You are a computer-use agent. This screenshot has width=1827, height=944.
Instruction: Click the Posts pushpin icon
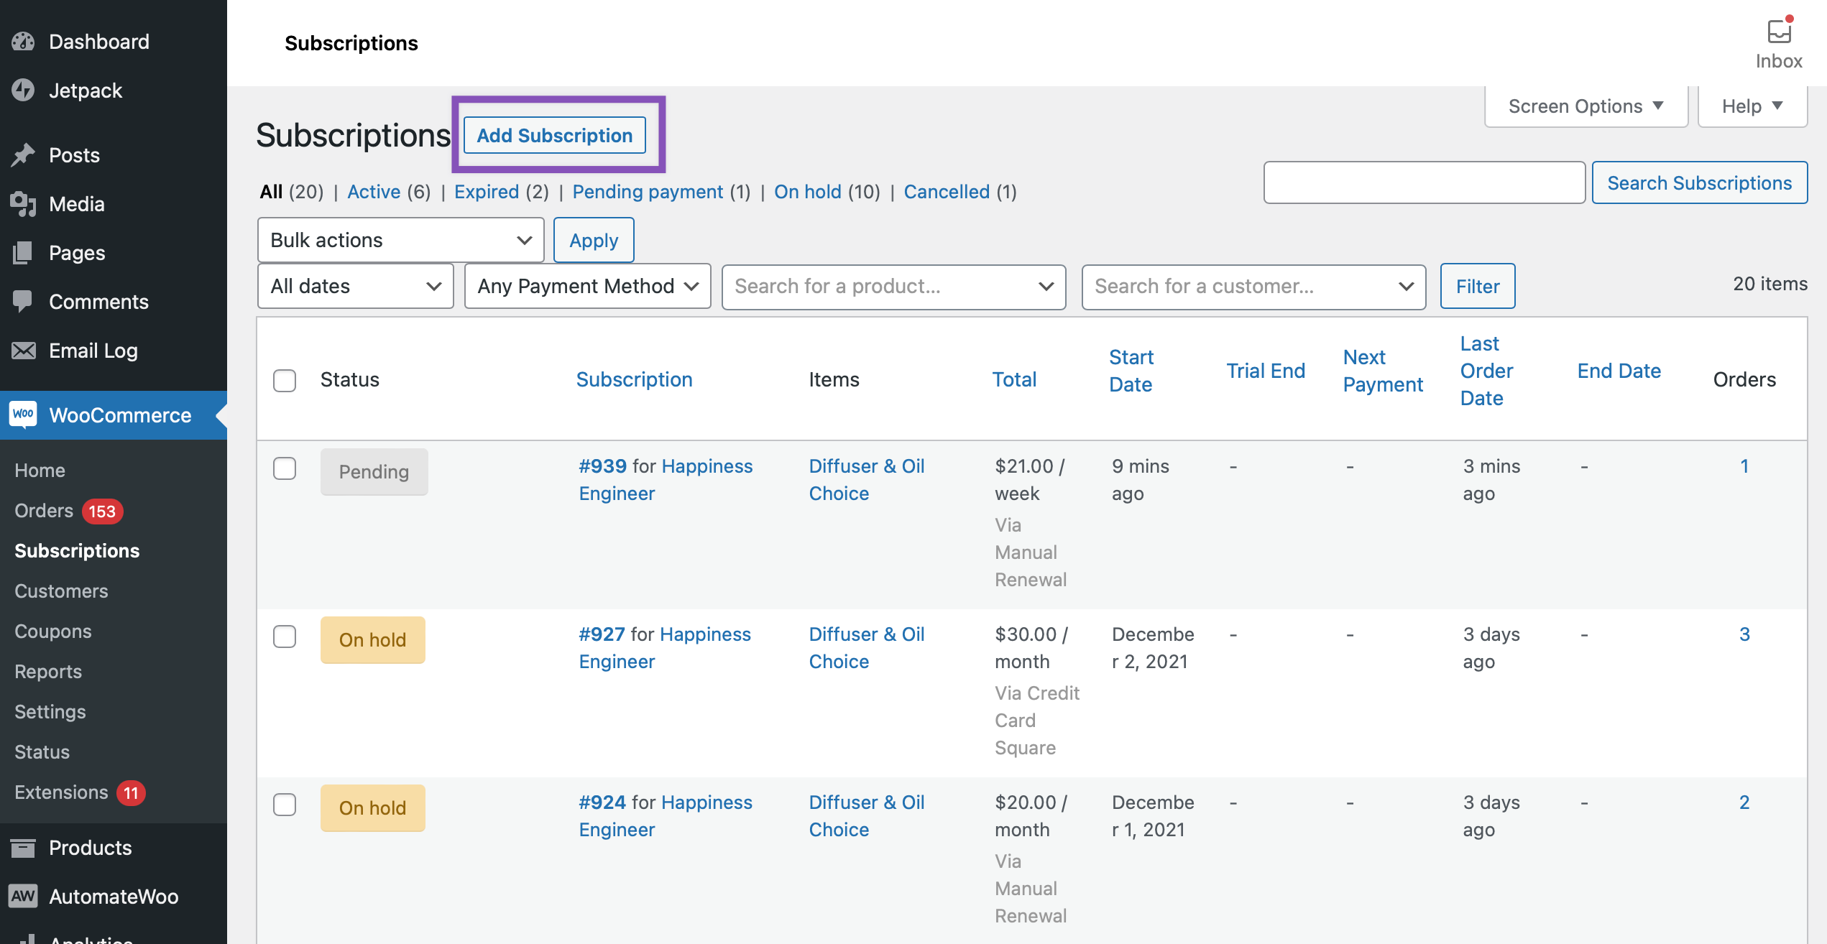click(23, 155)
